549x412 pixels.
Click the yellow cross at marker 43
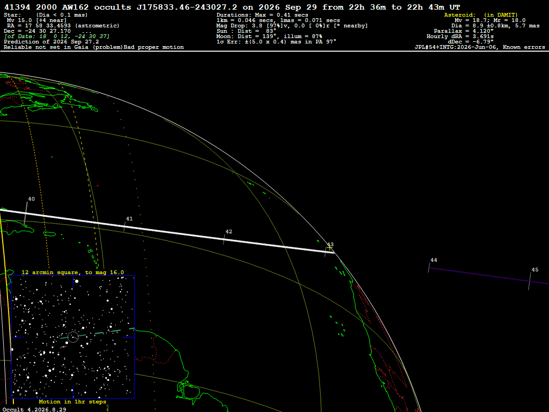[330, 248]
